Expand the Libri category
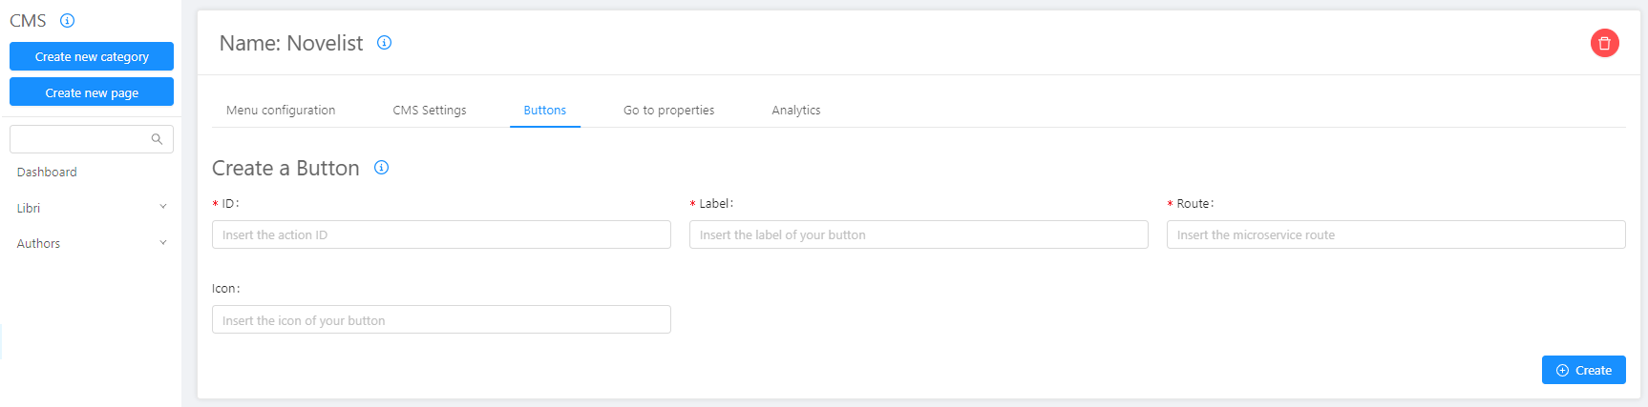 click(x=162, y=207)
